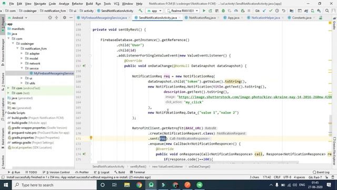Open the app run configuration dropdown

click(154, 11)
